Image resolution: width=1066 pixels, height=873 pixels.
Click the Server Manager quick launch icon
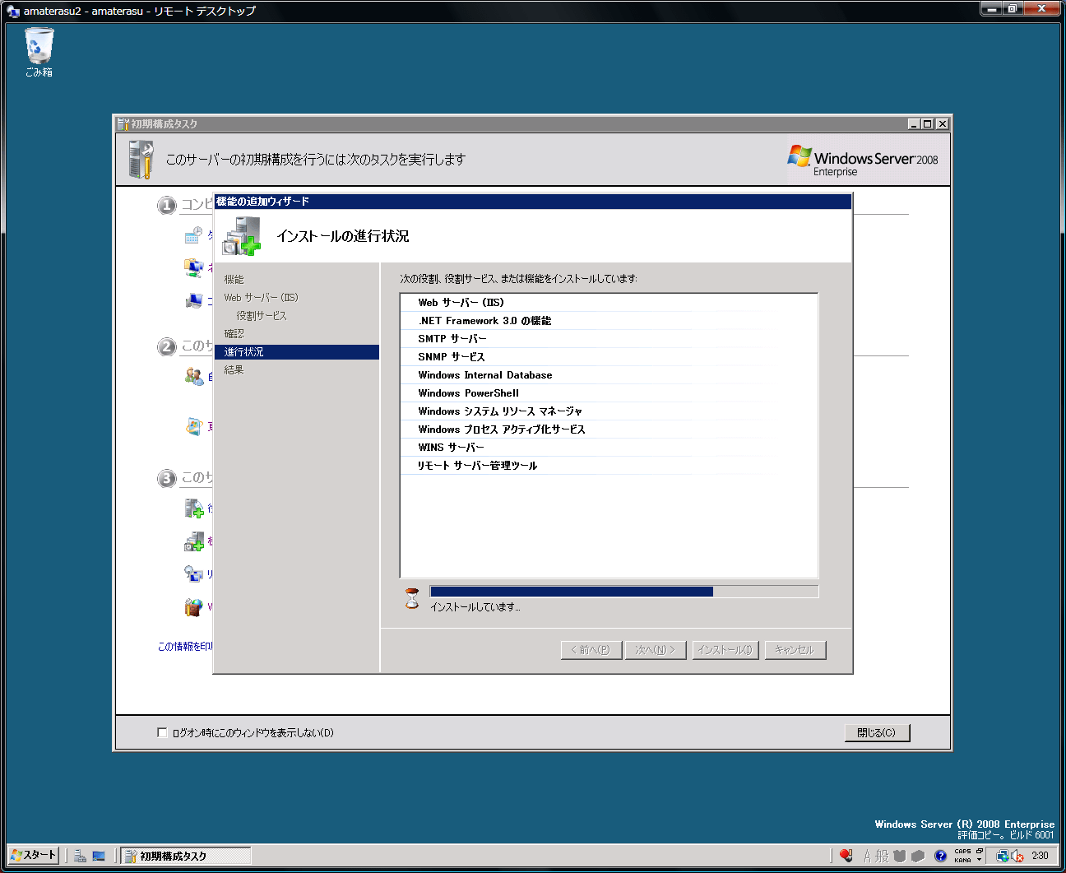[80, 856]
